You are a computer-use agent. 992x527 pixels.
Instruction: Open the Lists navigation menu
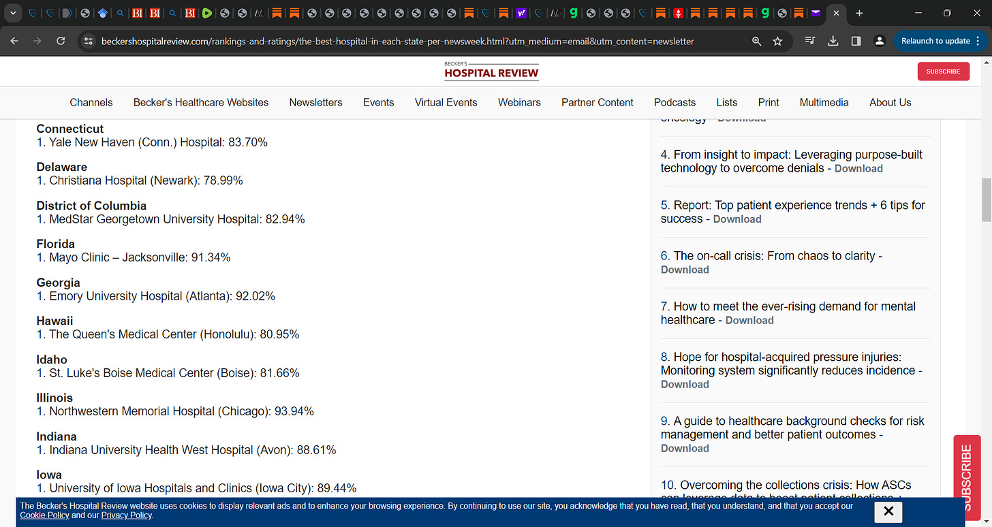(x=726, y=102)
